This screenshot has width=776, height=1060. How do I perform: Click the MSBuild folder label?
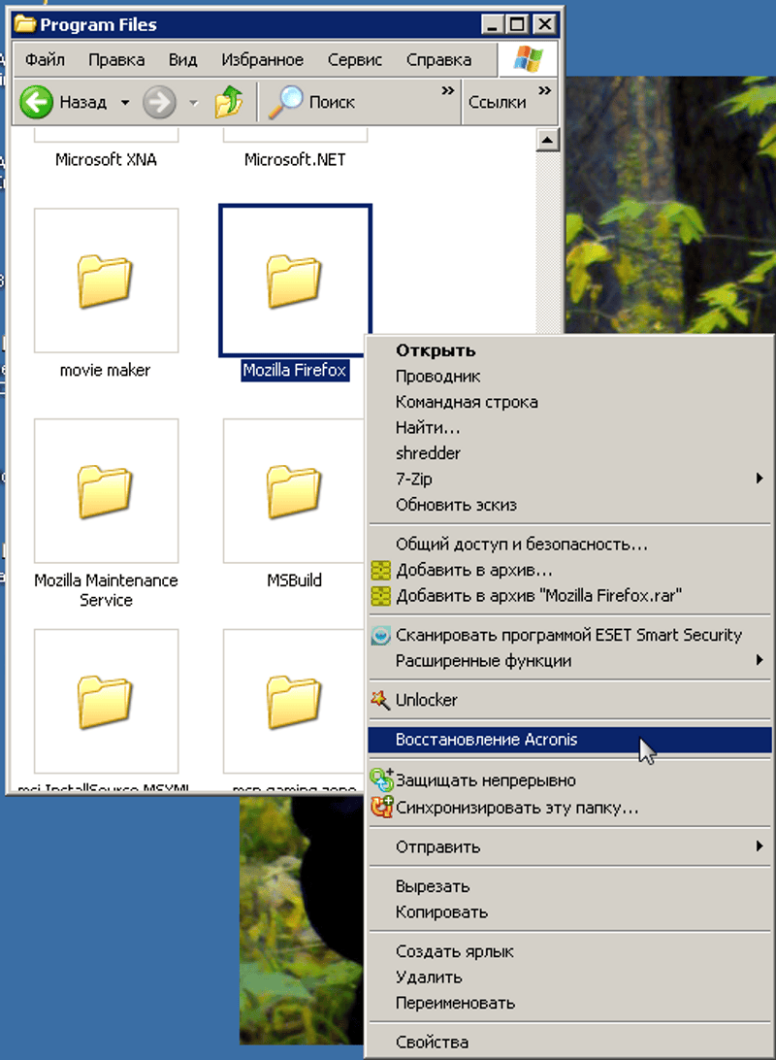click(295, 580)
